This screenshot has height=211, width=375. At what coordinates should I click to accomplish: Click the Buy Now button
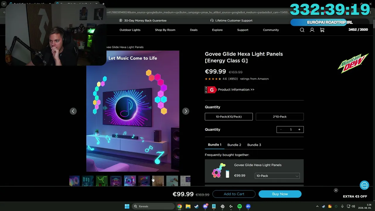[x=280, y=194]
